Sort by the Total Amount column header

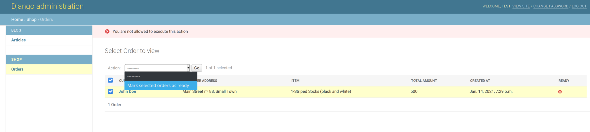pos(424,81)
